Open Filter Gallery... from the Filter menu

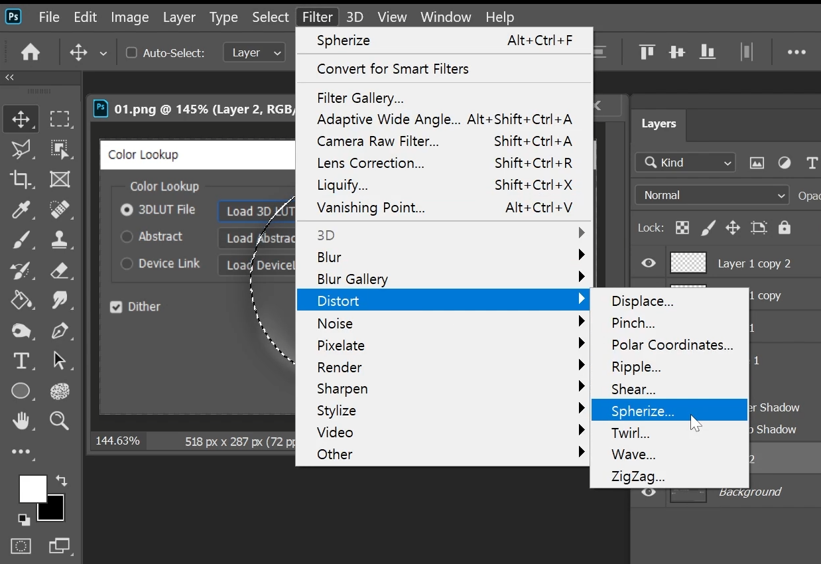click(444, 98)
